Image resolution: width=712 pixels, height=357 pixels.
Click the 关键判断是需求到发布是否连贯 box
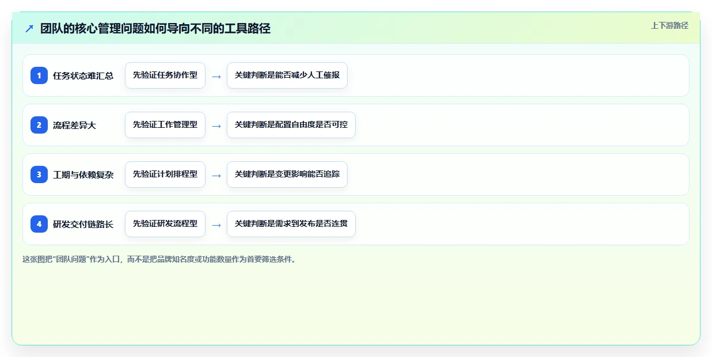(291, 224)
